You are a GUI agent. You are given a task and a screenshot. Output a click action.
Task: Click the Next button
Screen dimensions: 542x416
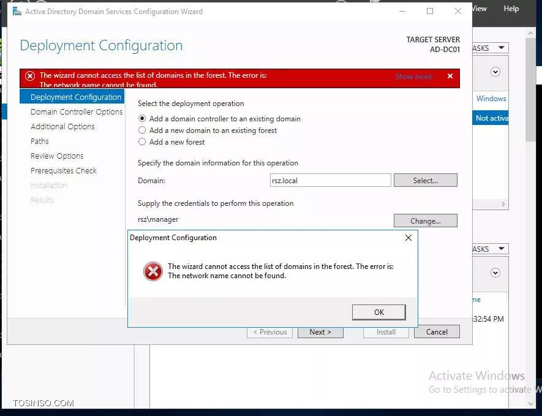point(320,332)
